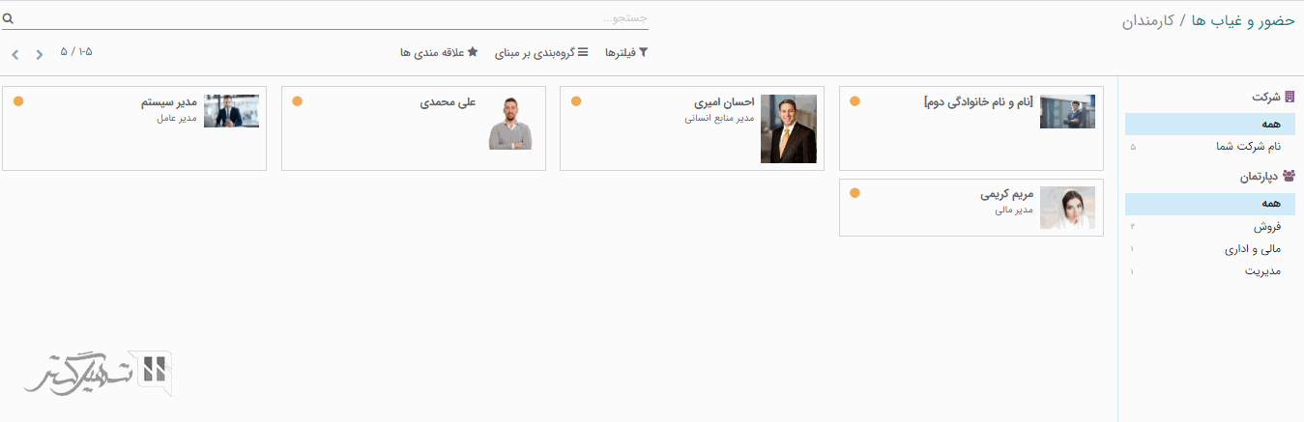
Task: Click the search magnifier icon
Action: [8, 17]
